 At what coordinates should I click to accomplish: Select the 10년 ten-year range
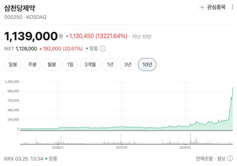[x=147, y=65]
